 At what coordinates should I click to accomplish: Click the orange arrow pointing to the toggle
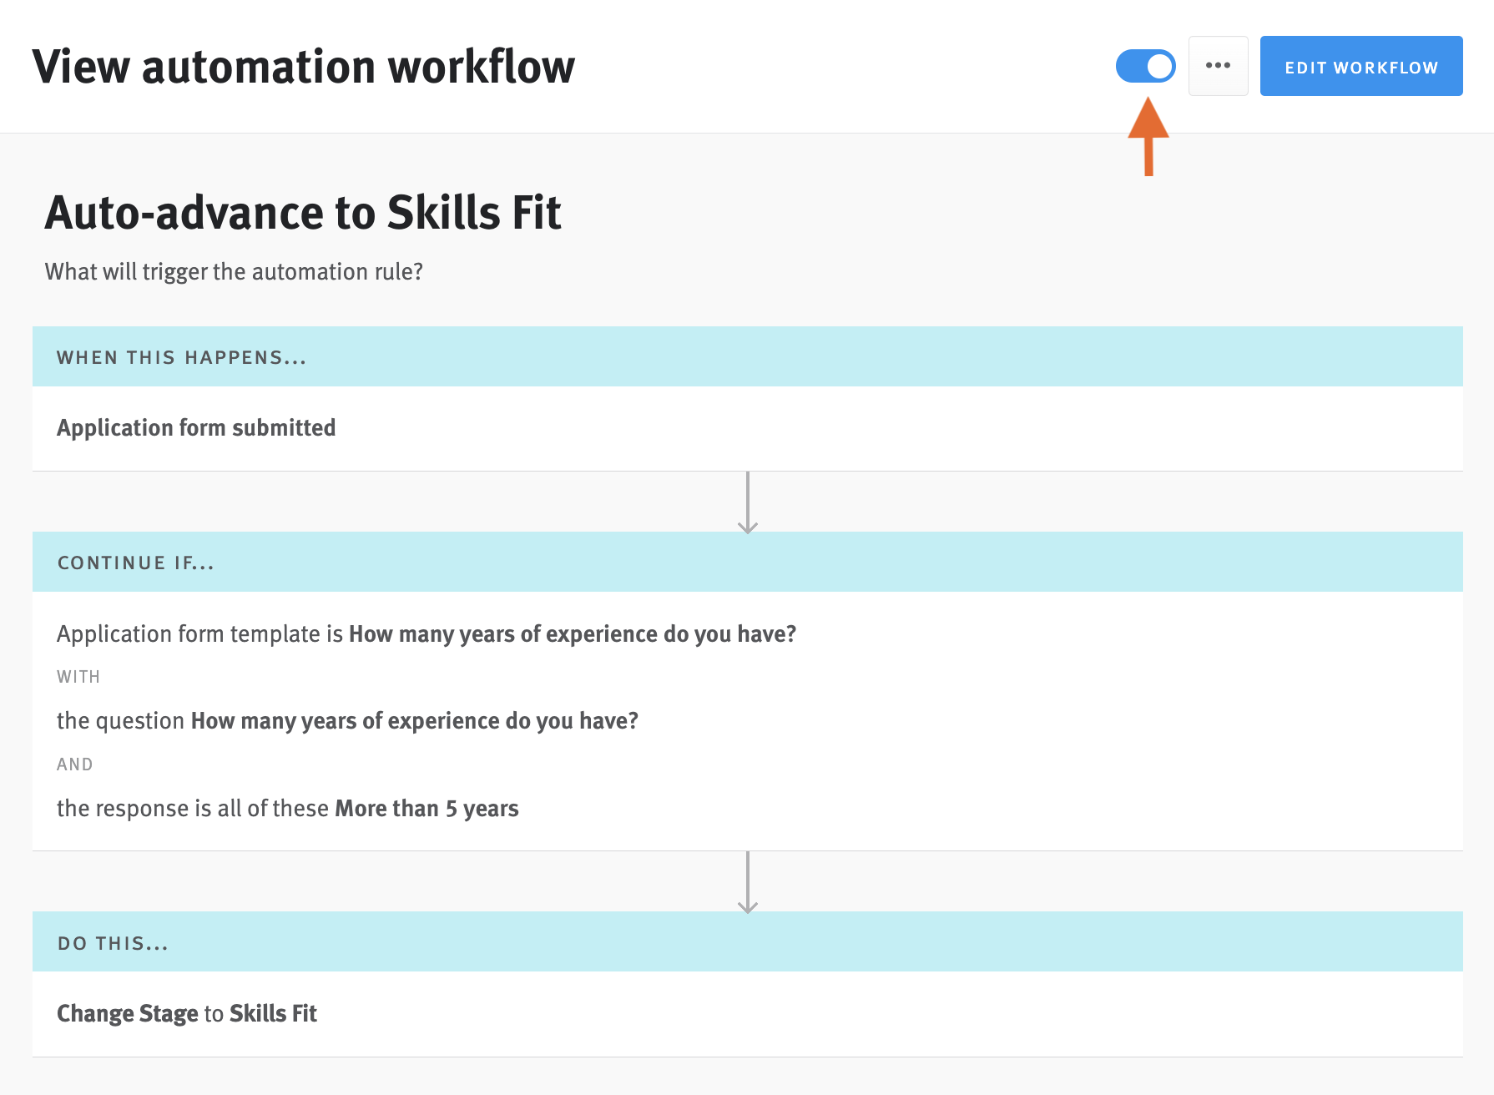click(1148, 138)
